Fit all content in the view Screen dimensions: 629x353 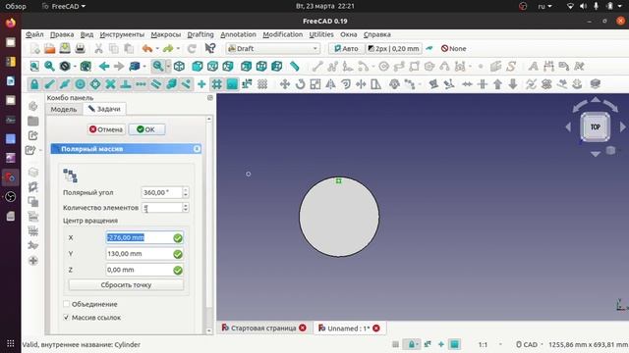[x=34, y=66]
